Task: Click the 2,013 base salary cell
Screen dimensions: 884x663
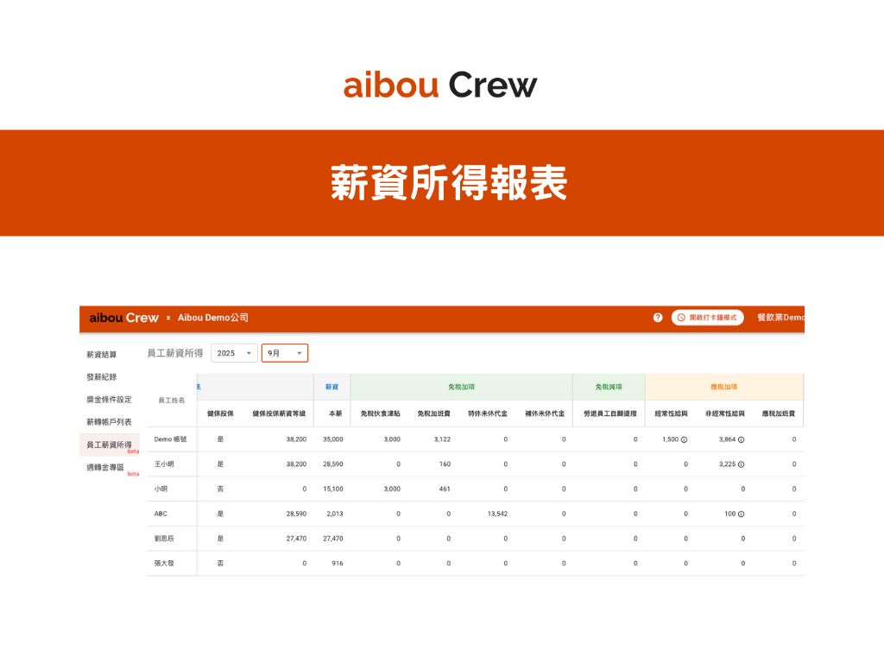Action: coord(335,514)
